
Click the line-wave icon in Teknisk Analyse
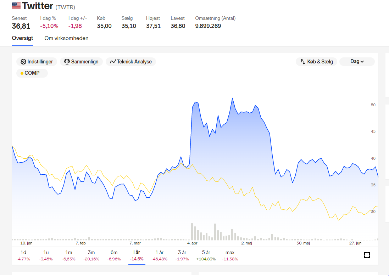click(113, 62)
